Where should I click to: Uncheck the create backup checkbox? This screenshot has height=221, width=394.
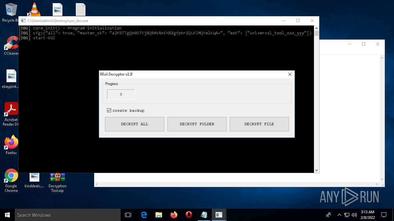(x=109, y=110)
